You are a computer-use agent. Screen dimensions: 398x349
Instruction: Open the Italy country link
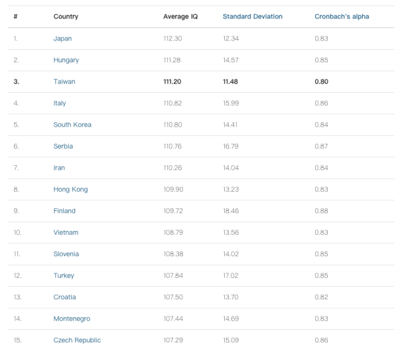point(60,103)
